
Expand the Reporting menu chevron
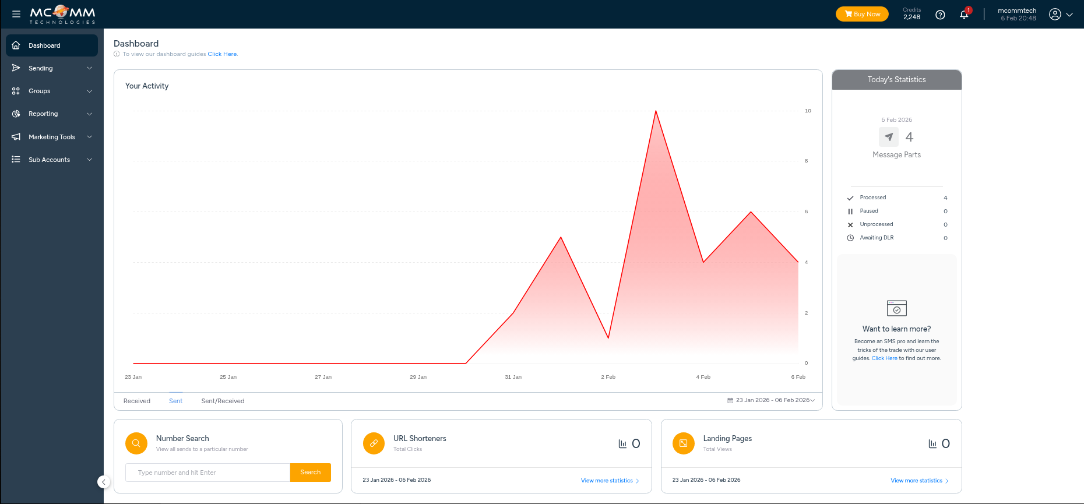[x=89, y=114]
